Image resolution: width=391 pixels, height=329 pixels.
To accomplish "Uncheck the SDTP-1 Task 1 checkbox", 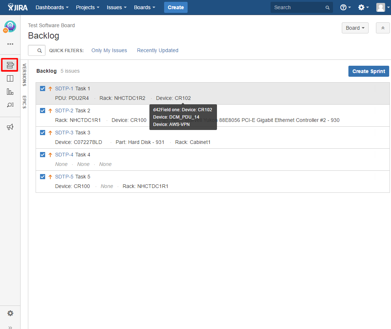I will coord(43,88).
